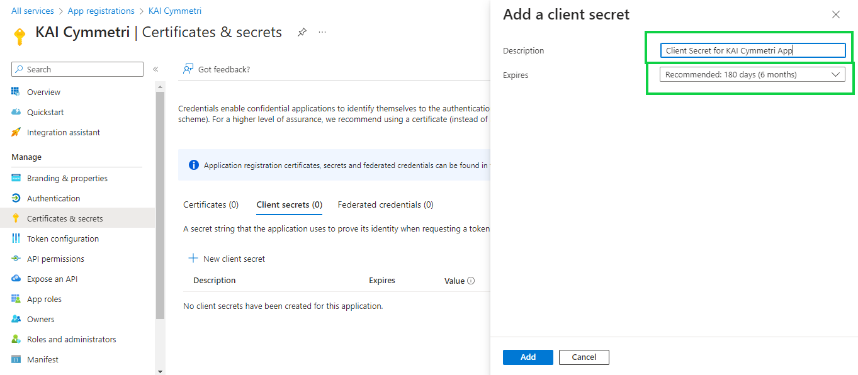
Task: Open Quickstart via its cloud icon
Action: click(x=16, y=112)
